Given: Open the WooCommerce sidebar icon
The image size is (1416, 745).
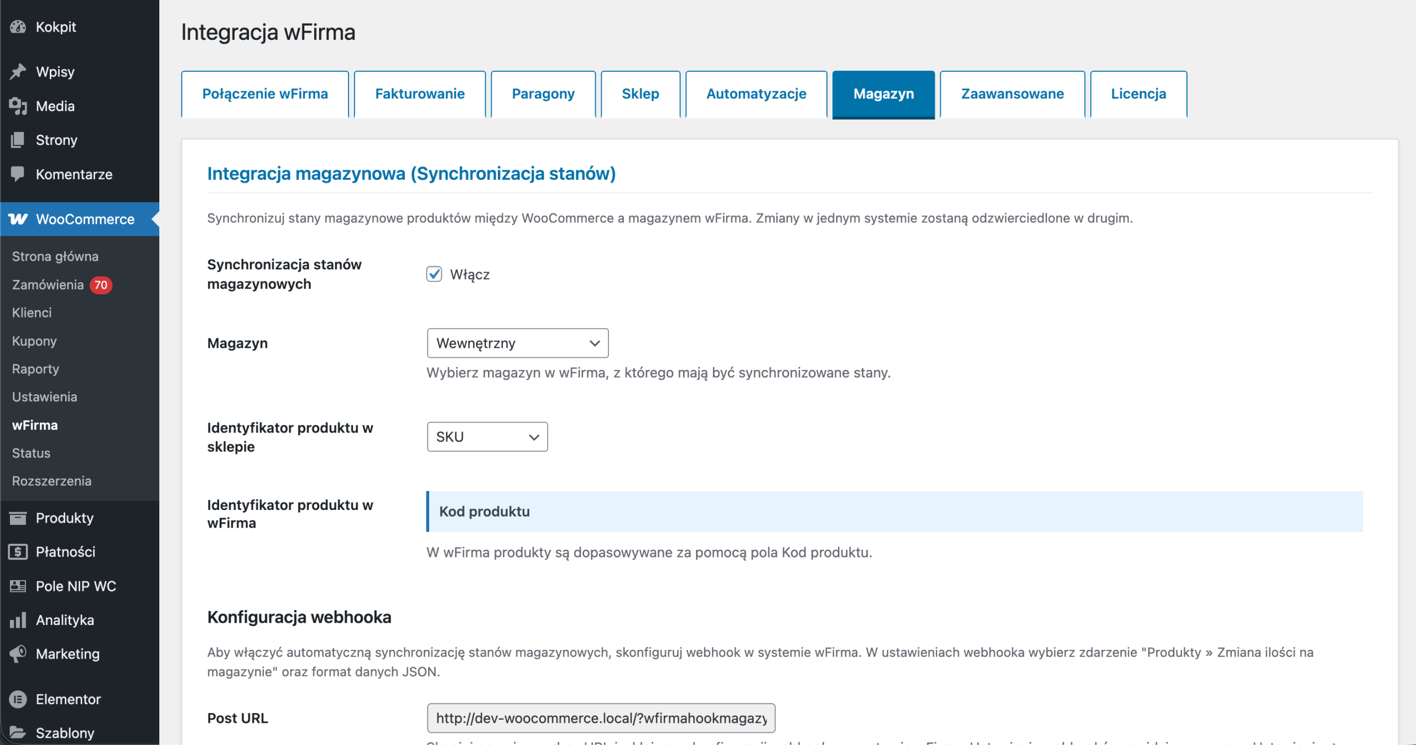Looking at the screenshot, I should point(18,219).
